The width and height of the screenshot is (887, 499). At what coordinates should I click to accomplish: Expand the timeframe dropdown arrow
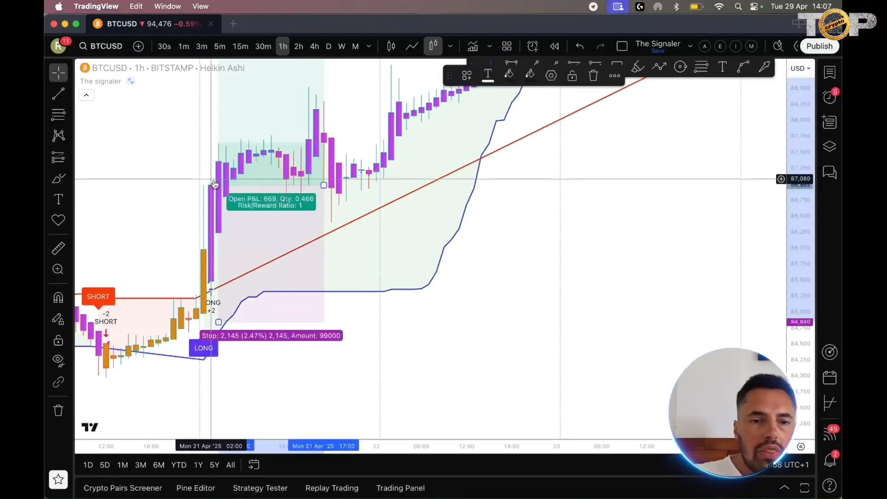(x=369, y=46)
